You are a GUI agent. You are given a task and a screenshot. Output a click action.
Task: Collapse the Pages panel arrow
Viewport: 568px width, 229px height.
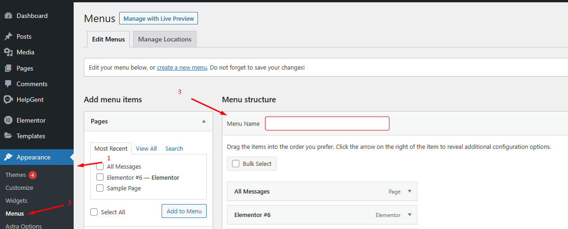pyautogui.click(x=203, y=121)
